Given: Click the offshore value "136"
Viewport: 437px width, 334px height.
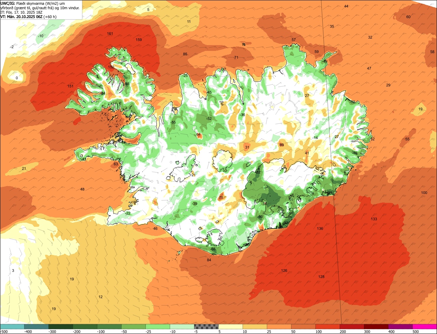Looking at the screenshot, I should tap(320, 228).
